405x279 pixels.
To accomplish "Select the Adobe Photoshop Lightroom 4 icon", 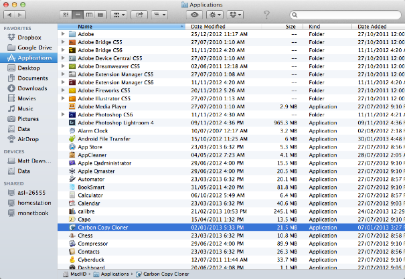I will coord(72,122).
